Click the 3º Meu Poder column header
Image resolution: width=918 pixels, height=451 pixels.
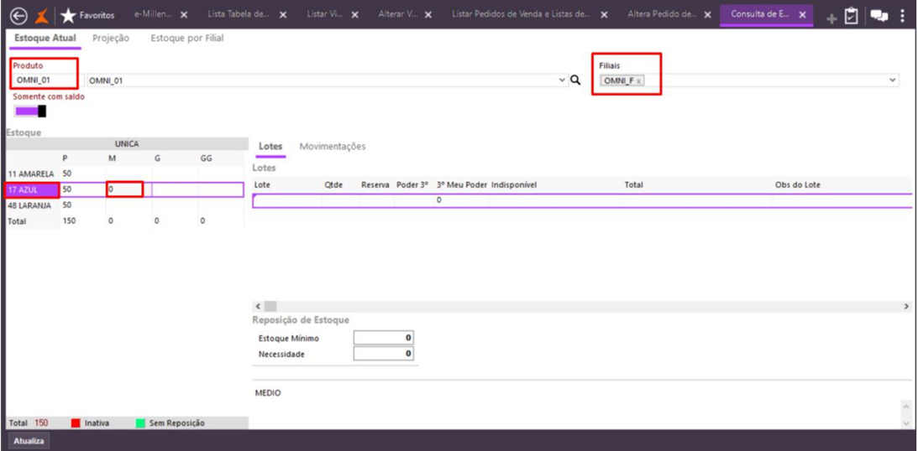[x=461, y=184]
